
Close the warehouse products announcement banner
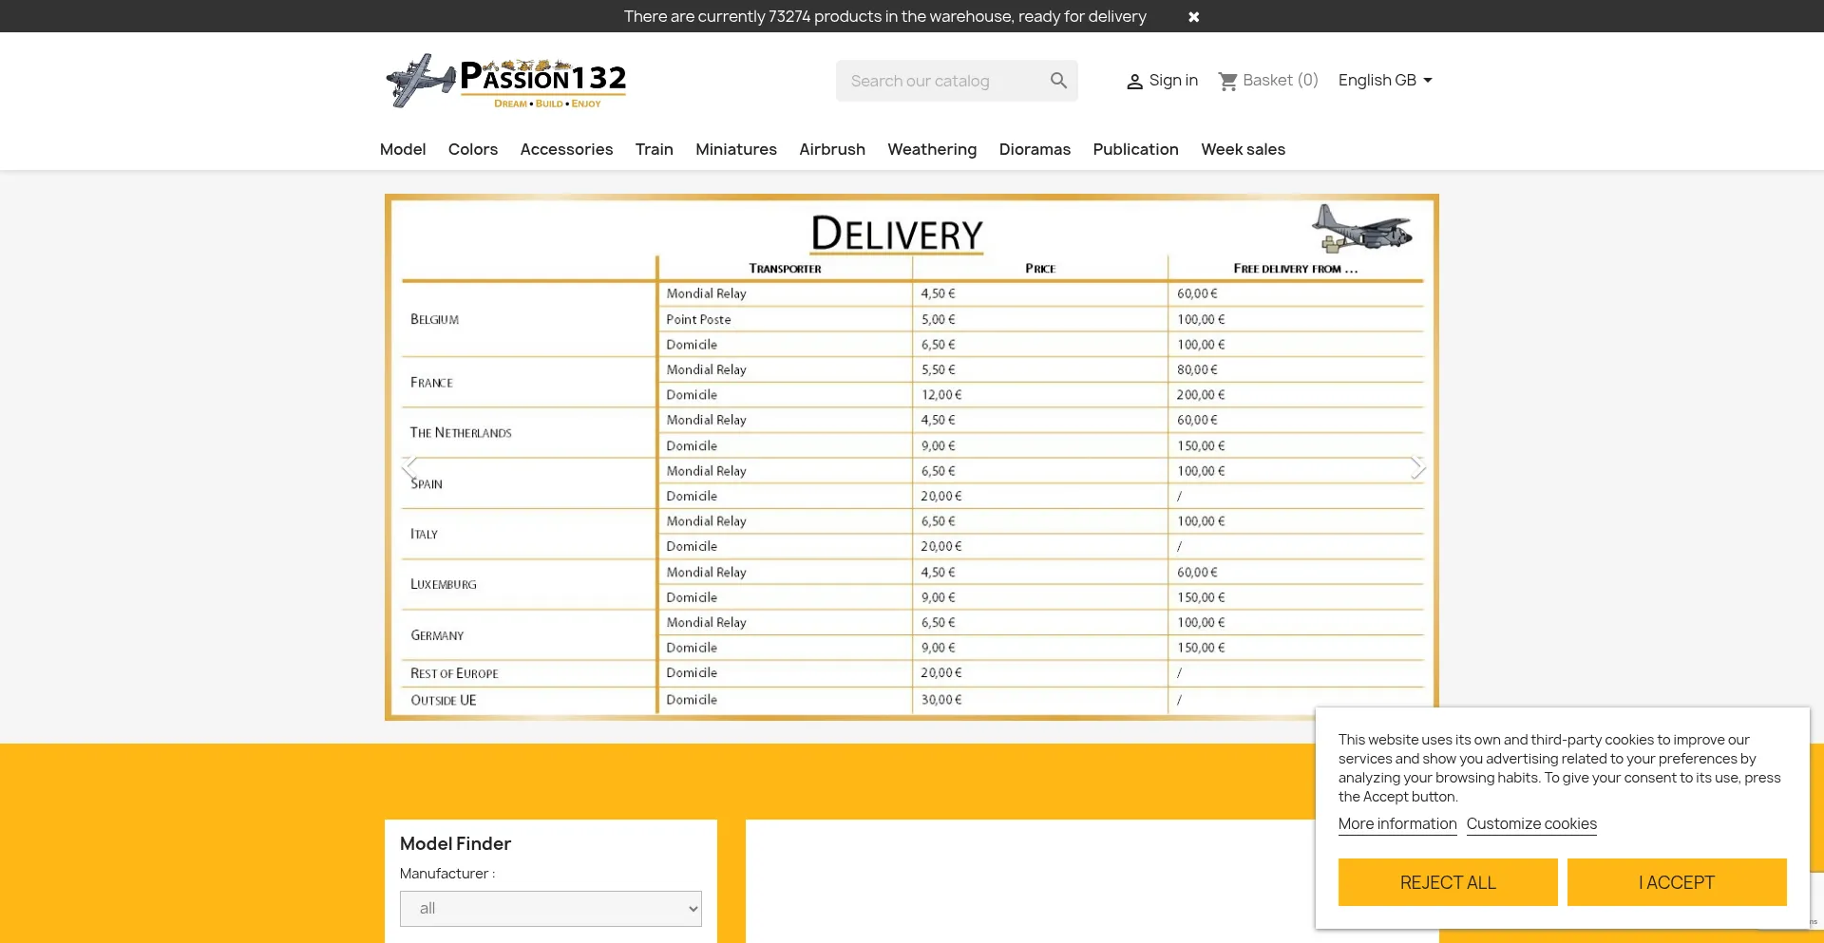coord(1193,17)
